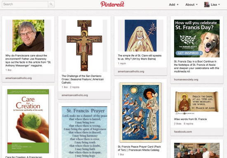Open Lisa's profile avatar picture
Viewport: 227px width, 158px height.
(x=207, y=5)
